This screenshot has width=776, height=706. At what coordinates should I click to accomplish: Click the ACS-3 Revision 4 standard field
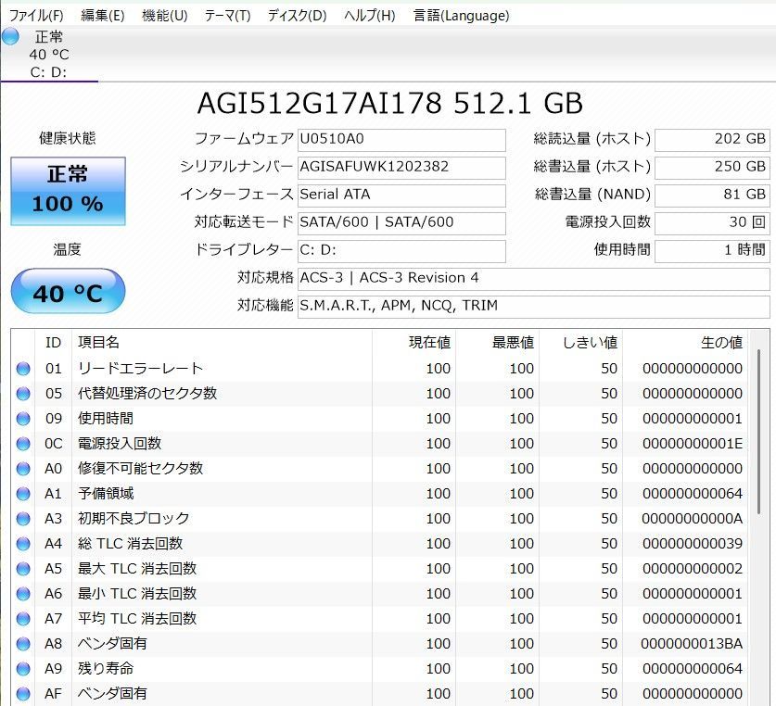pos(533,279)
